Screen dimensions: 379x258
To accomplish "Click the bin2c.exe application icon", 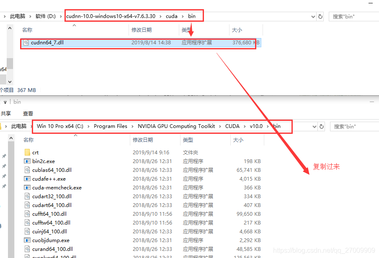I will (27, 161).
